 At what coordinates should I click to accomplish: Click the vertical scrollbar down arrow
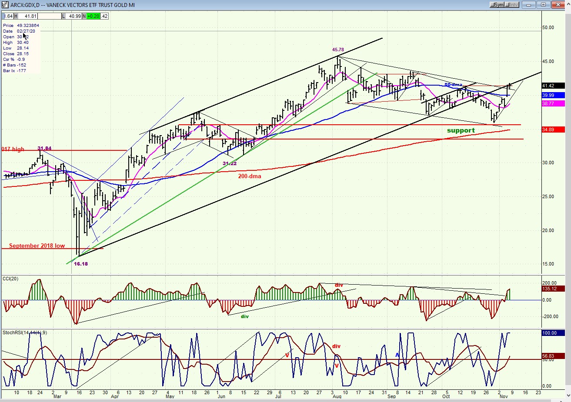568,395
